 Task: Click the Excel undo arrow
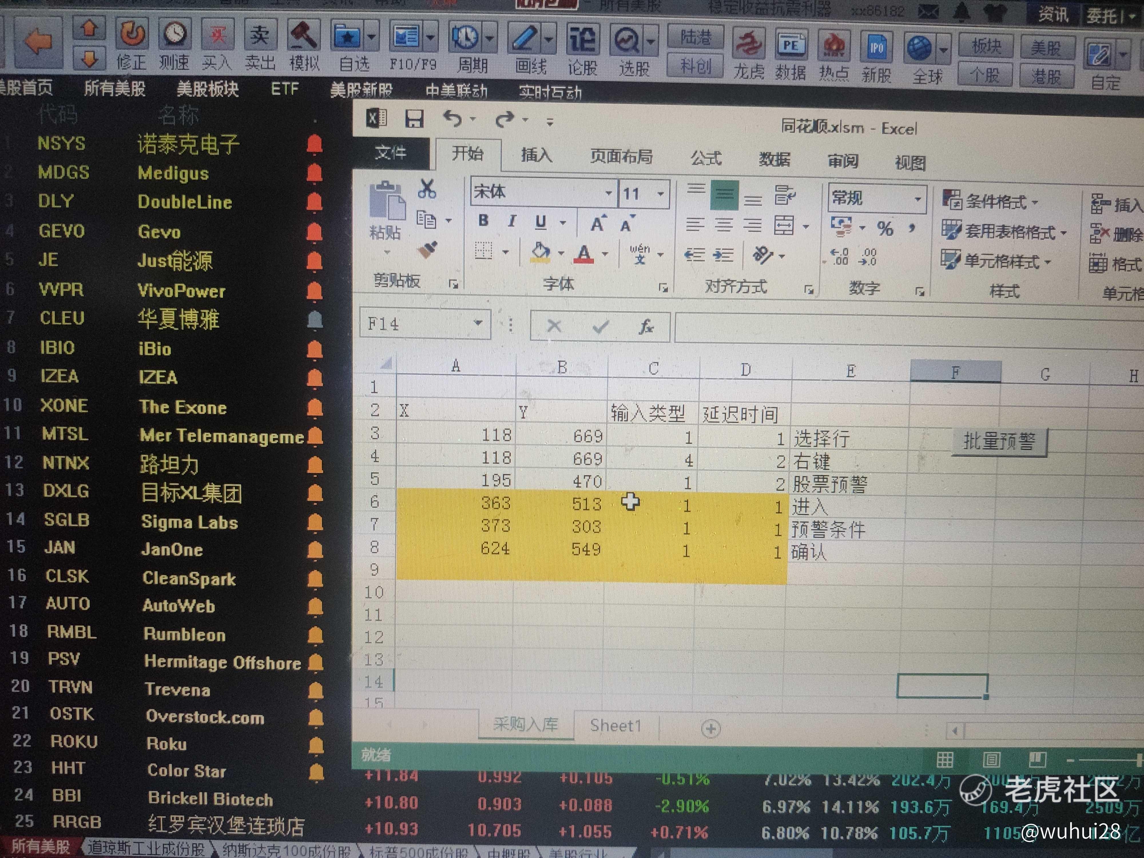coord(452,120)
